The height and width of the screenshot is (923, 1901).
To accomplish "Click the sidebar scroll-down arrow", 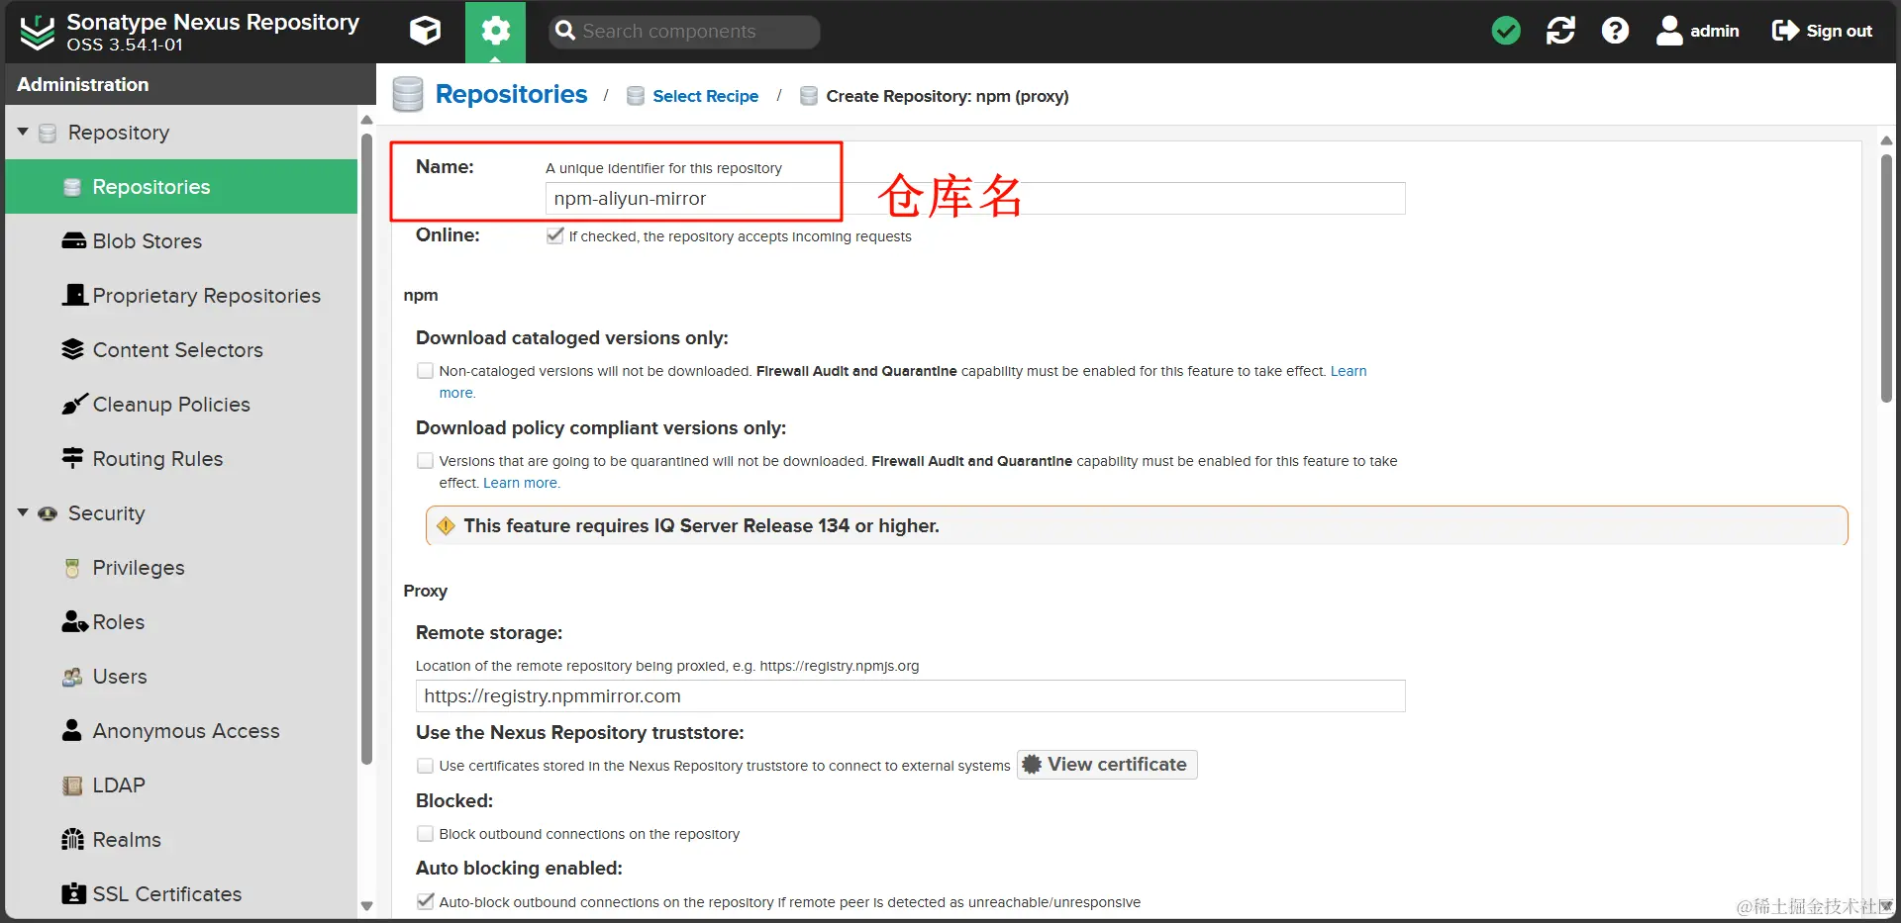I will pyautogui.click(x=366, y=906).
